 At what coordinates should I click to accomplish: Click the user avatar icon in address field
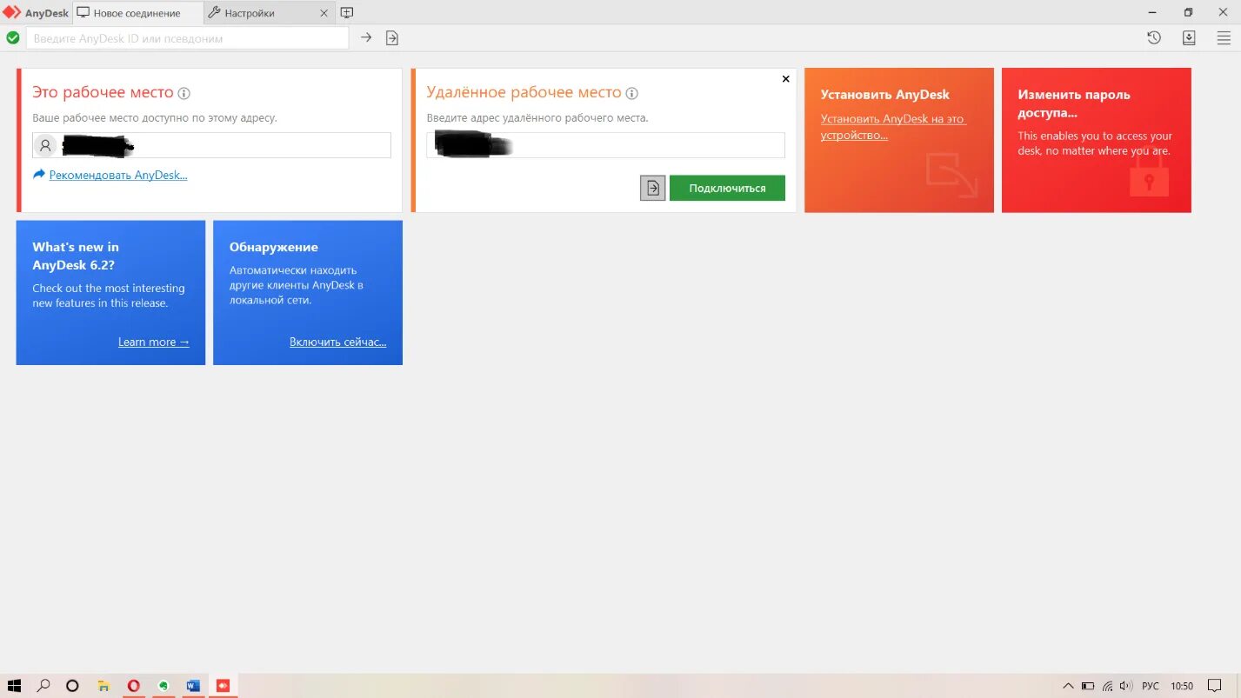46,145
